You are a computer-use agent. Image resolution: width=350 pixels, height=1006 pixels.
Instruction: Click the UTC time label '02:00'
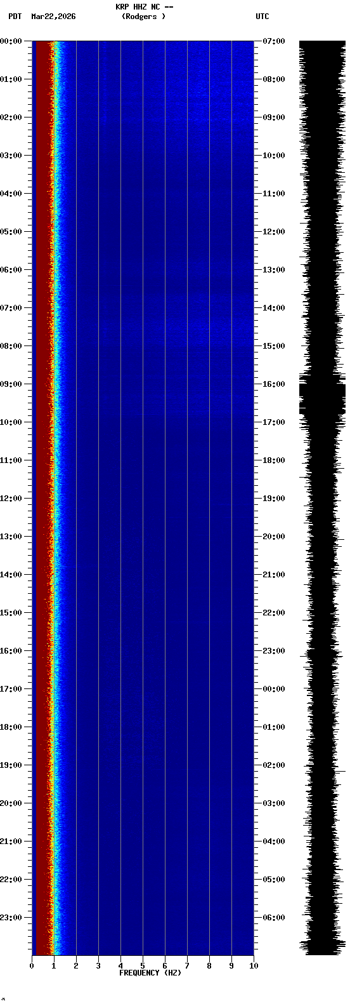[274, 765]
